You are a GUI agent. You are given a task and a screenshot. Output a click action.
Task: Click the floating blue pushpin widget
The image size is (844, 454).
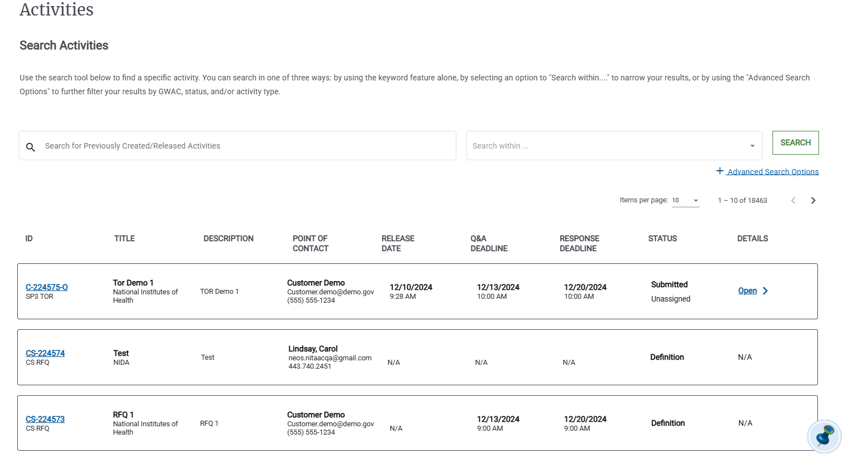tap(825, 436)
